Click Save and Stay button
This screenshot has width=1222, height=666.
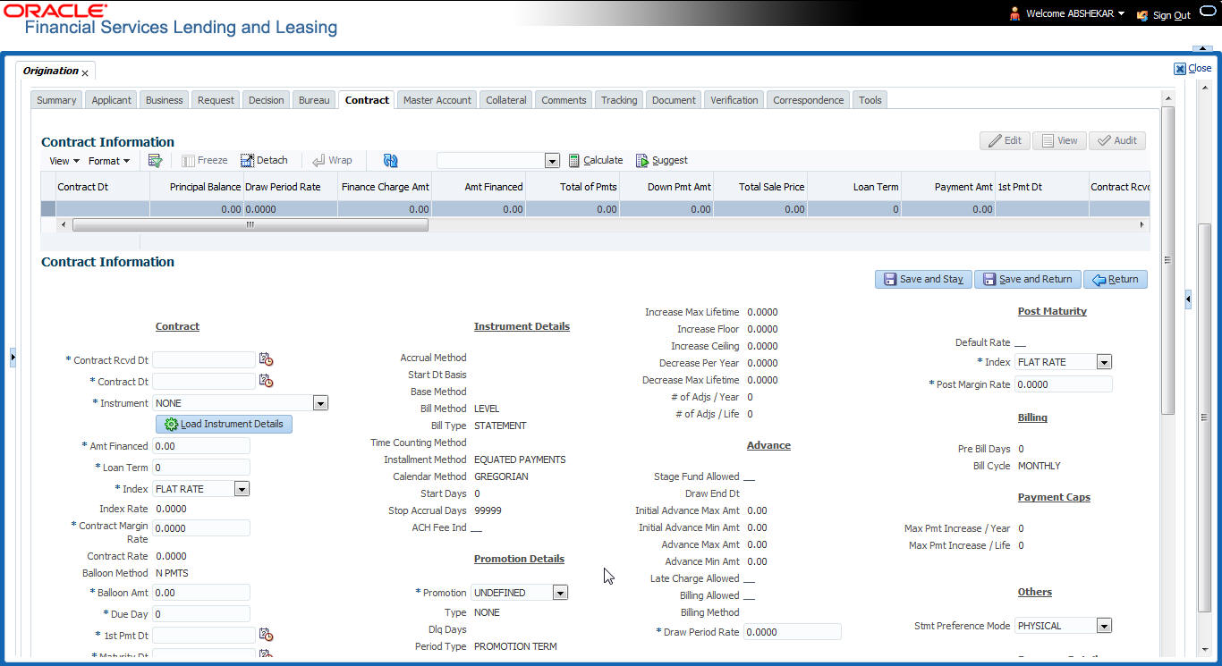[923, 279]
